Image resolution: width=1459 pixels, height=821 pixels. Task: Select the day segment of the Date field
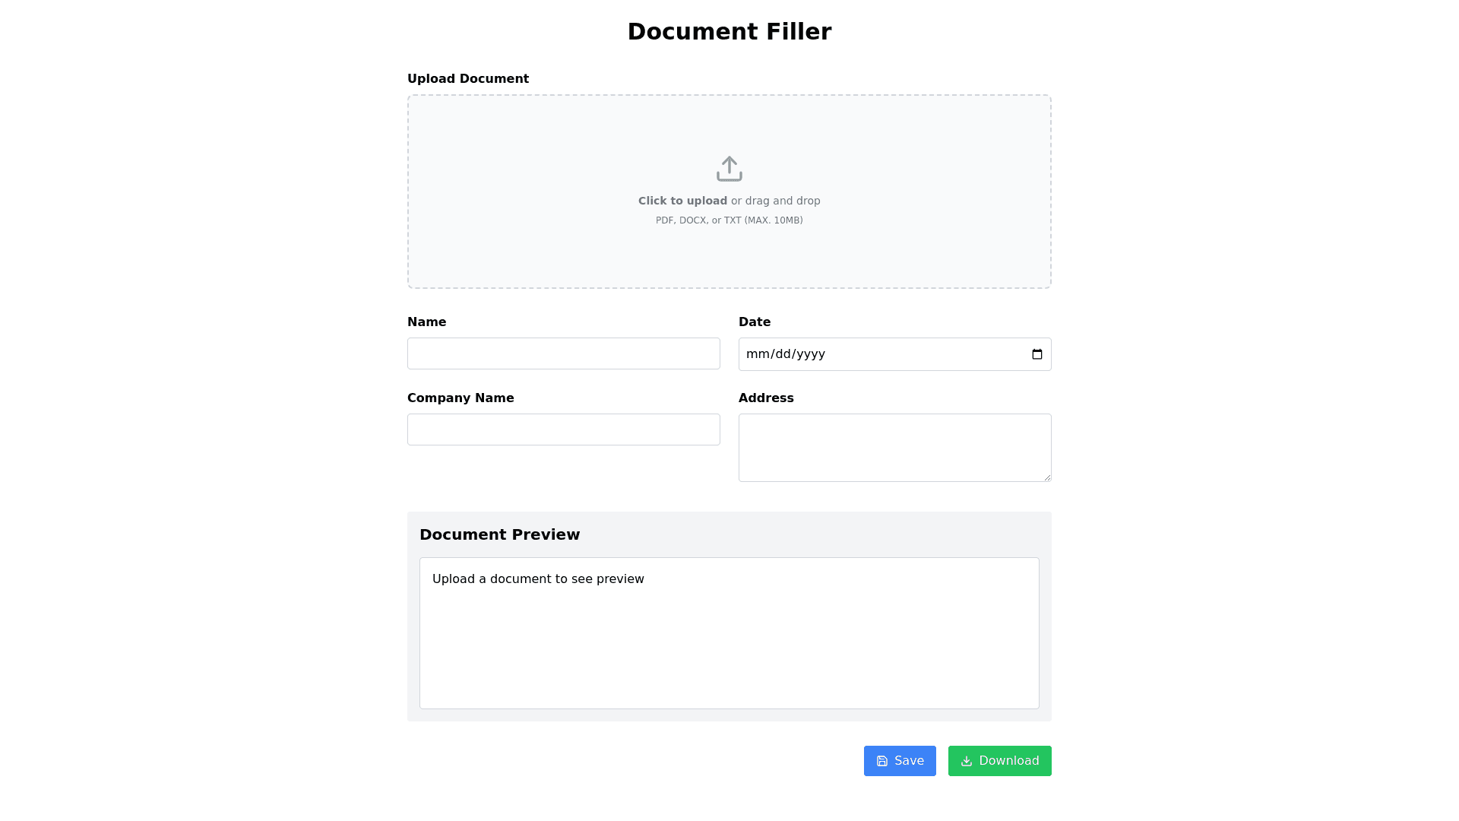pos(783,354)
